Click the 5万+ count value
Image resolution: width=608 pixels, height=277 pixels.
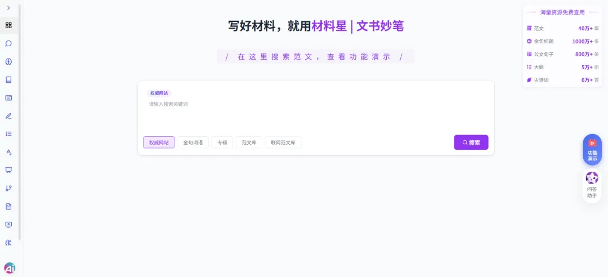[587, 67]
